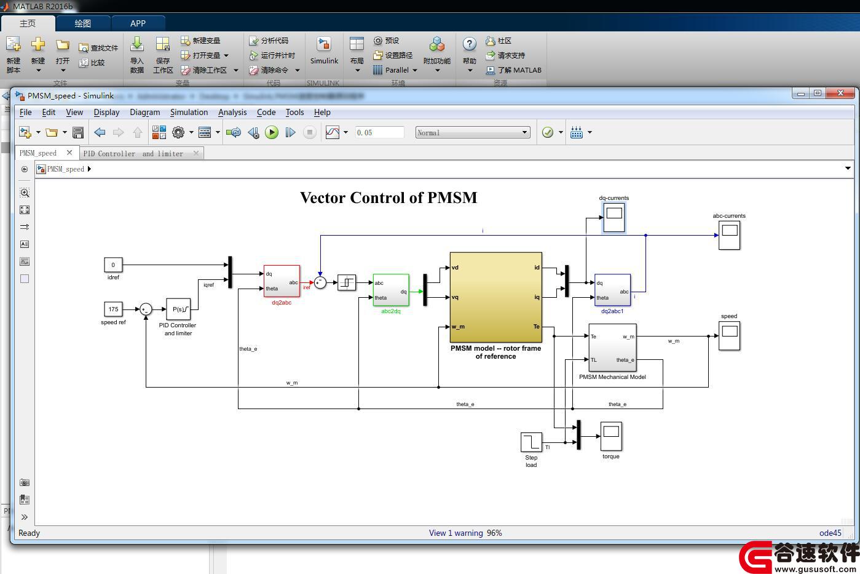
Task: Click the Step Forward simulation icon
Action: tap(290, 132)
